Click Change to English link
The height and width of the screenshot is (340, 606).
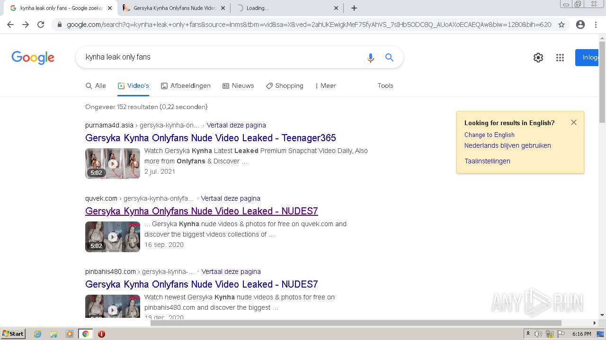pos(490,135)
